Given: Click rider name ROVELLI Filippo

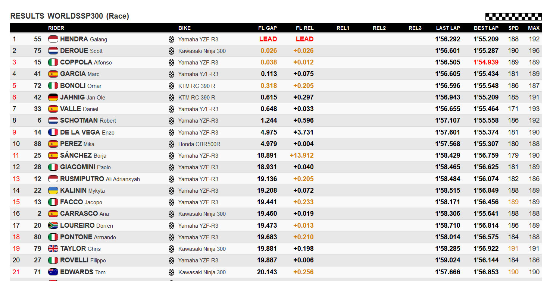Looking at the screenshot, I should [x=83, y=260].
